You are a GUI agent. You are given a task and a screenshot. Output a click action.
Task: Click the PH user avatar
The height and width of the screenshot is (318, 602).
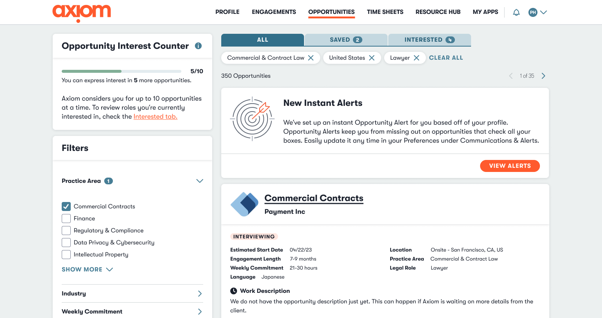click(533, 12)
